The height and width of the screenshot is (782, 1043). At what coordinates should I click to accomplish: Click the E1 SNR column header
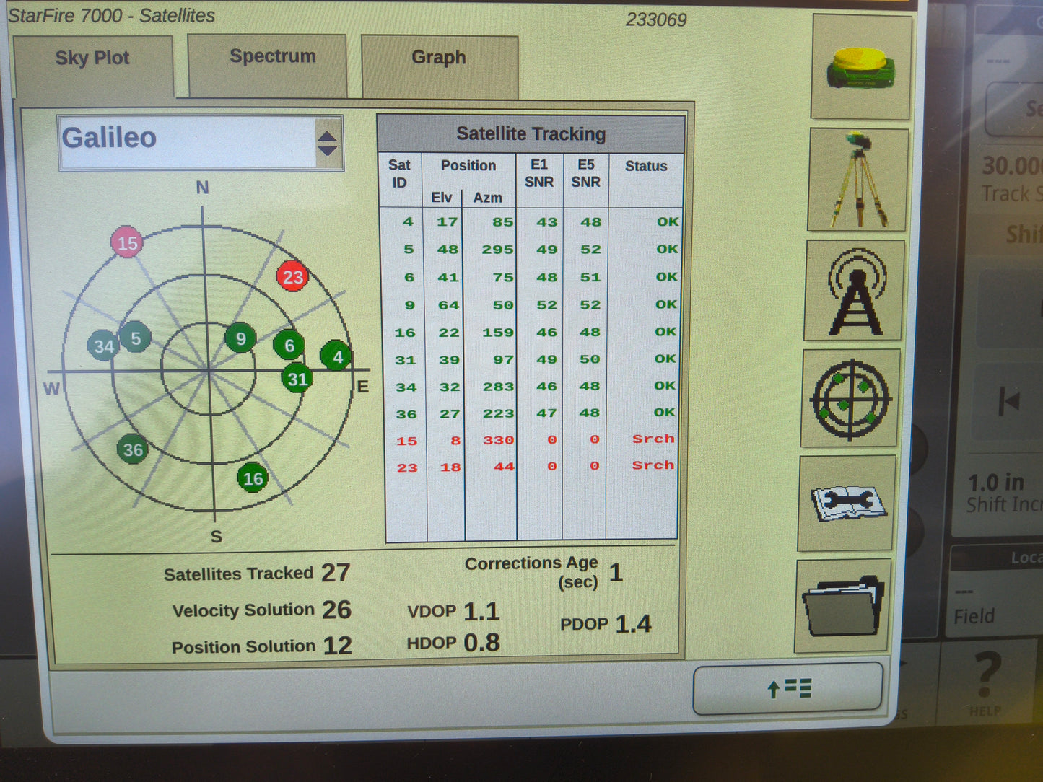tap(539, 173)
